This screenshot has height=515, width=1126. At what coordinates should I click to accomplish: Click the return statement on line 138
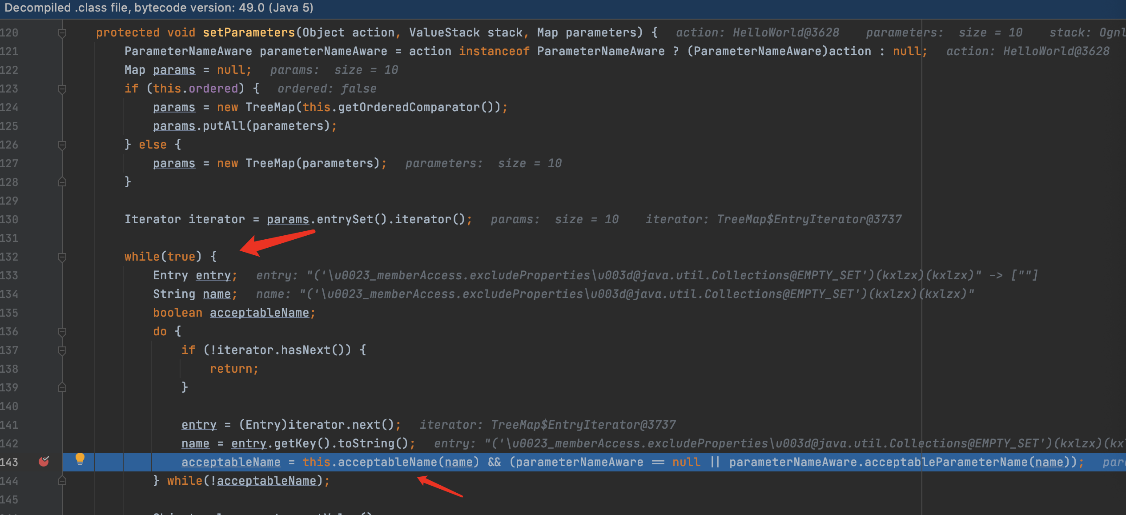click(234, 369)
